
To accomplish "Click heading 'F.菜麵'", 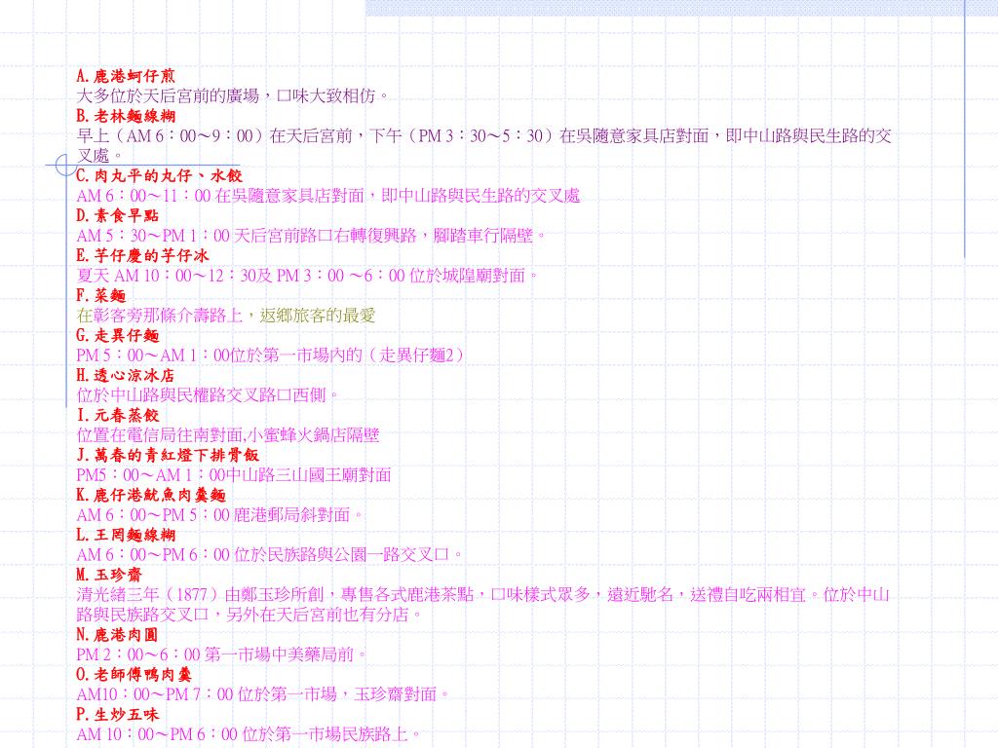I will 100,296.
